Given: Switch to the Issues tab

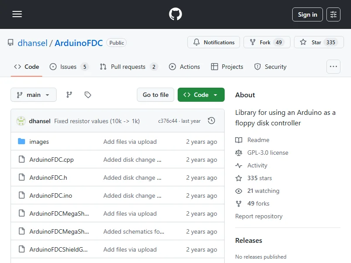Looking at the screenshot, I should [x=68, y=67].
